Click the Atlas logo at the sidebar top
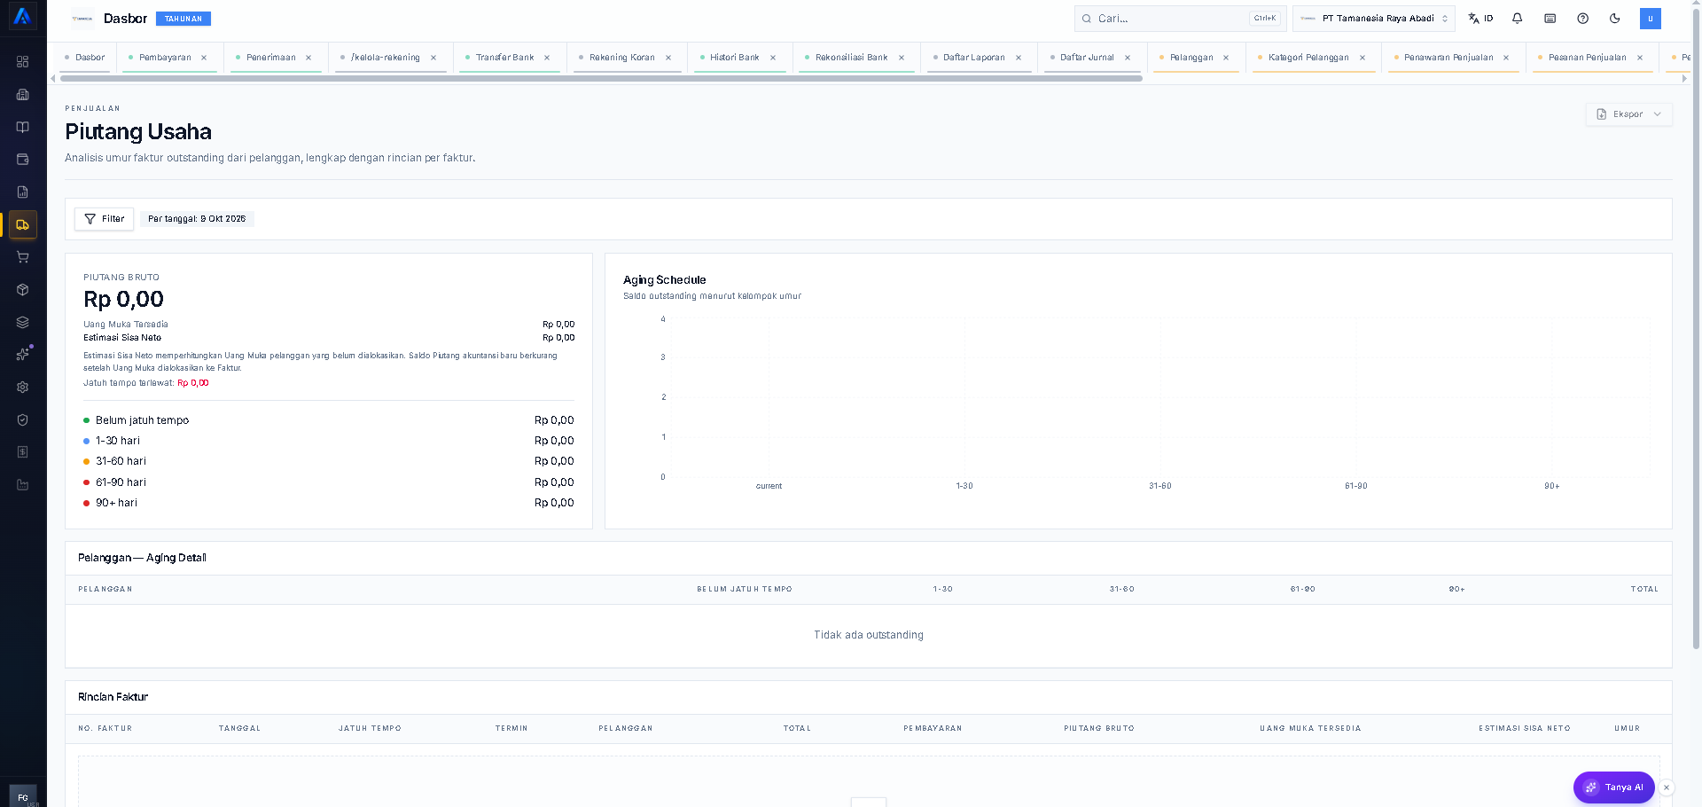Image resolution: width=1702 pixels, height=807 pixels. tap(23, 17)
